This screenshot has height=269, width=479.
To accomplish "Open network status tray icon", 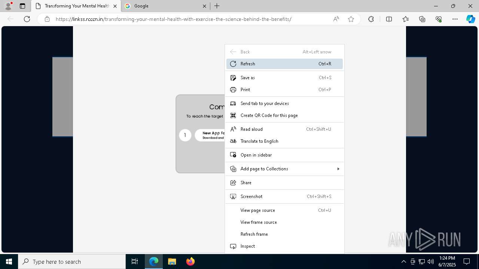I will click(x=422, y=262).
